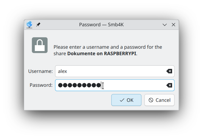Minimize the Password dialog window
203x139 pixels.
[165, 25]
